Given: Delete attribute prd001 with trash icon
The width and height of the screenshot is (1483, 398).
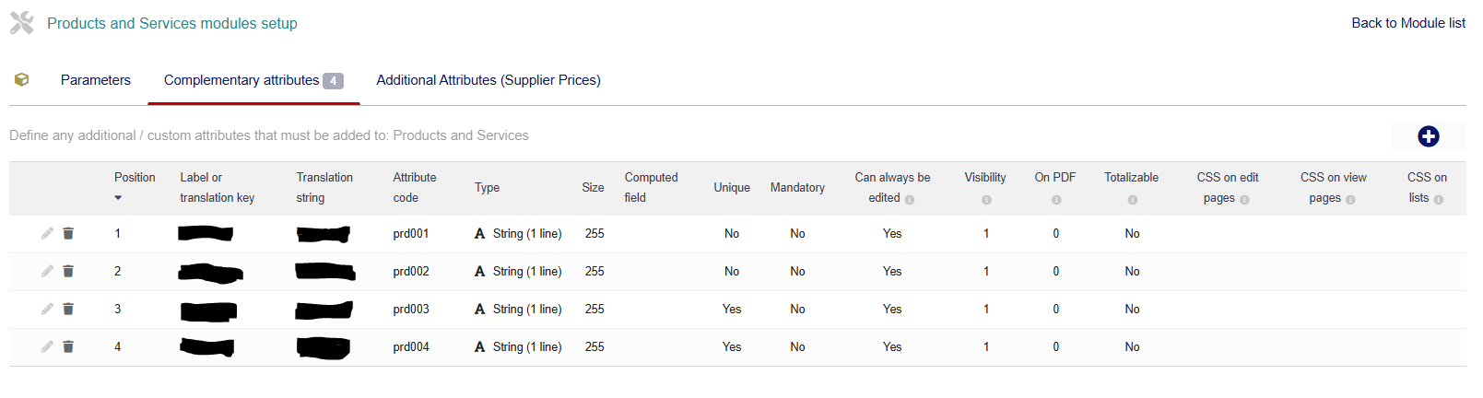Looking at the screenshot, I should [68, 234].
